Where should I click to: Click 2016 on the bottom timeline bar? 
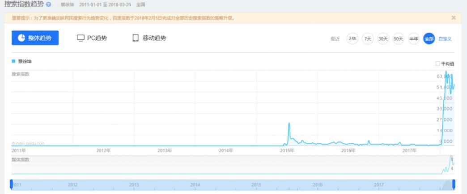(318, 185)
